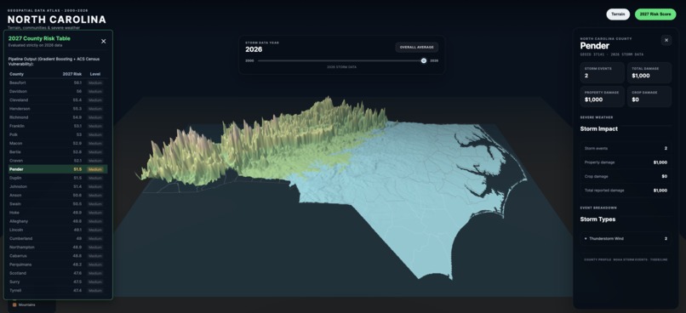
Task: Click the 2027 Risk column header
Action: 71,74
